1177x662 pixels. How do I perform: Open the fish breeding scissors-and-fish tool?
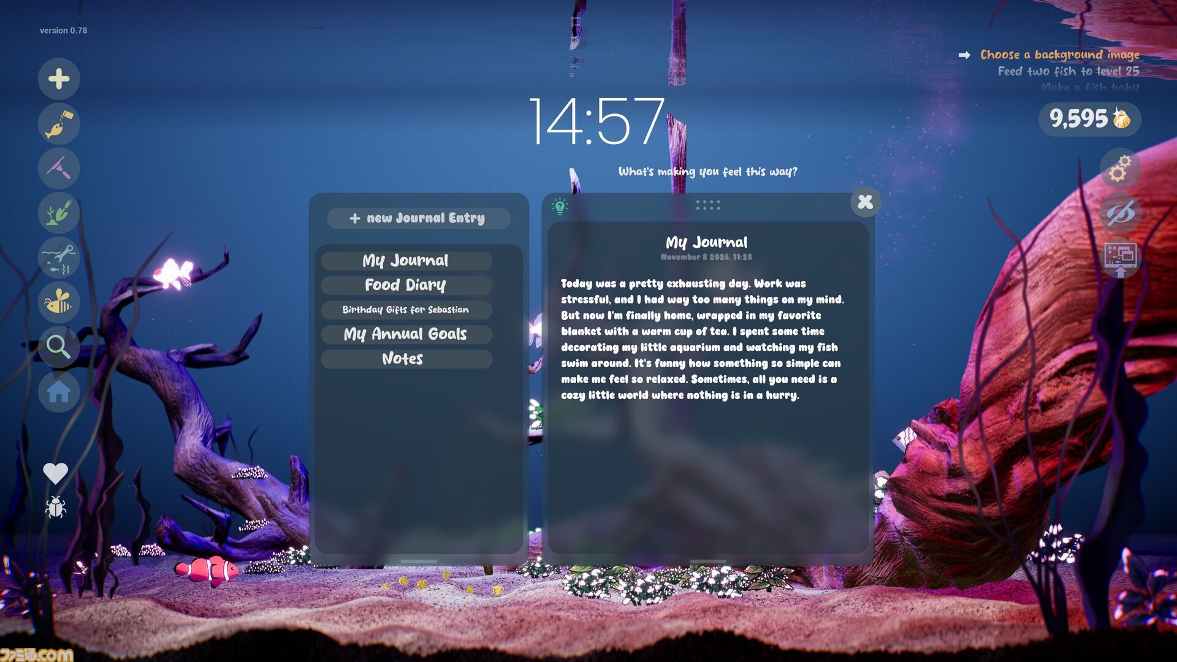click(59, 257)
